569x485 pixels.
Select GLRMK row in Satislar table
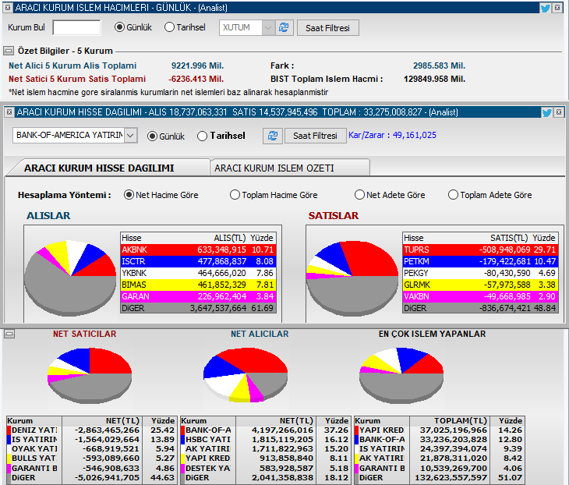(480, 285)
